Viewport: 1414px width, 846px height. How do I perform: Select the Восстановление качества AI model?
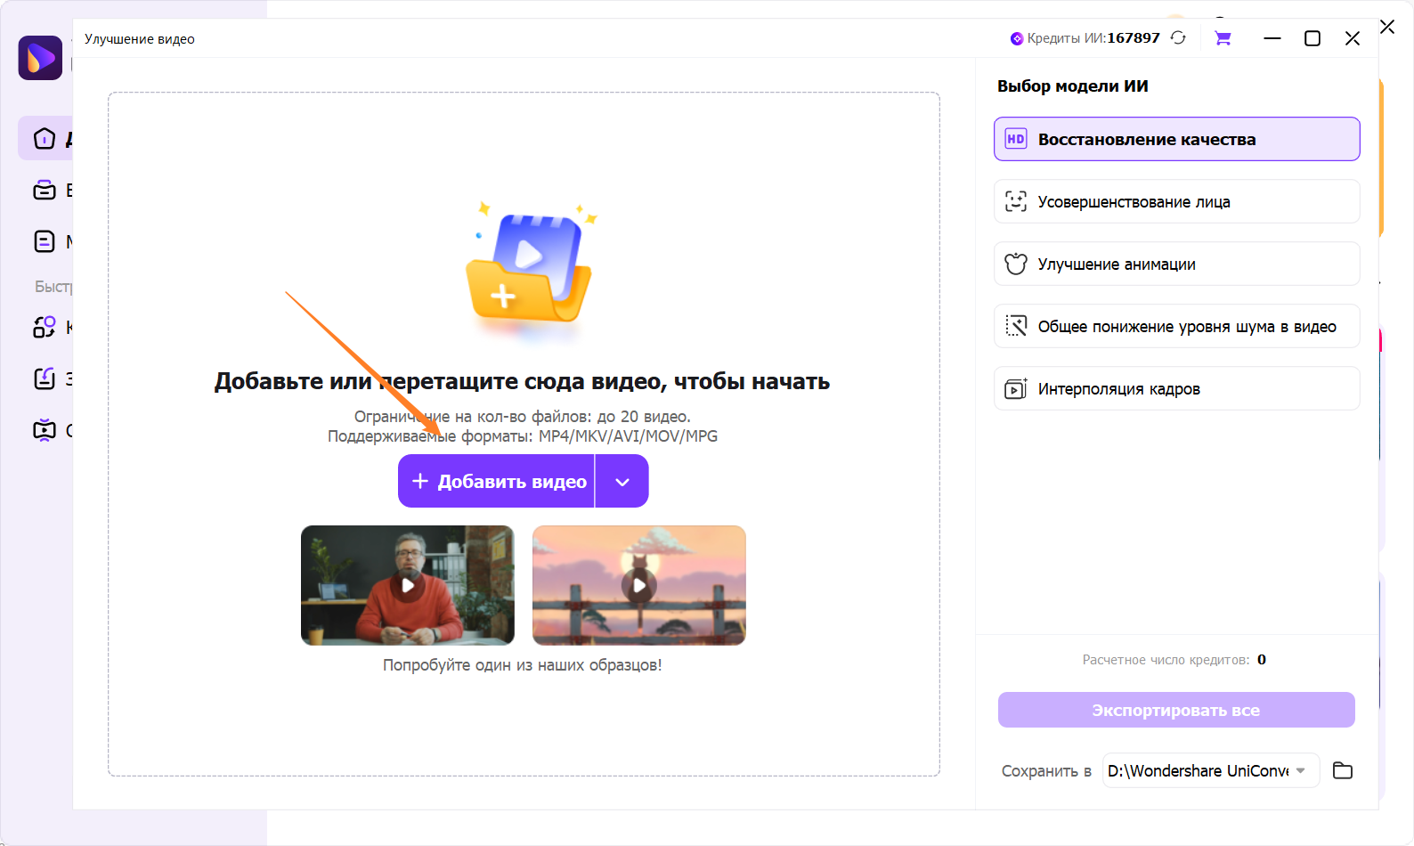pyautogui.click(x=1176, y=140)
